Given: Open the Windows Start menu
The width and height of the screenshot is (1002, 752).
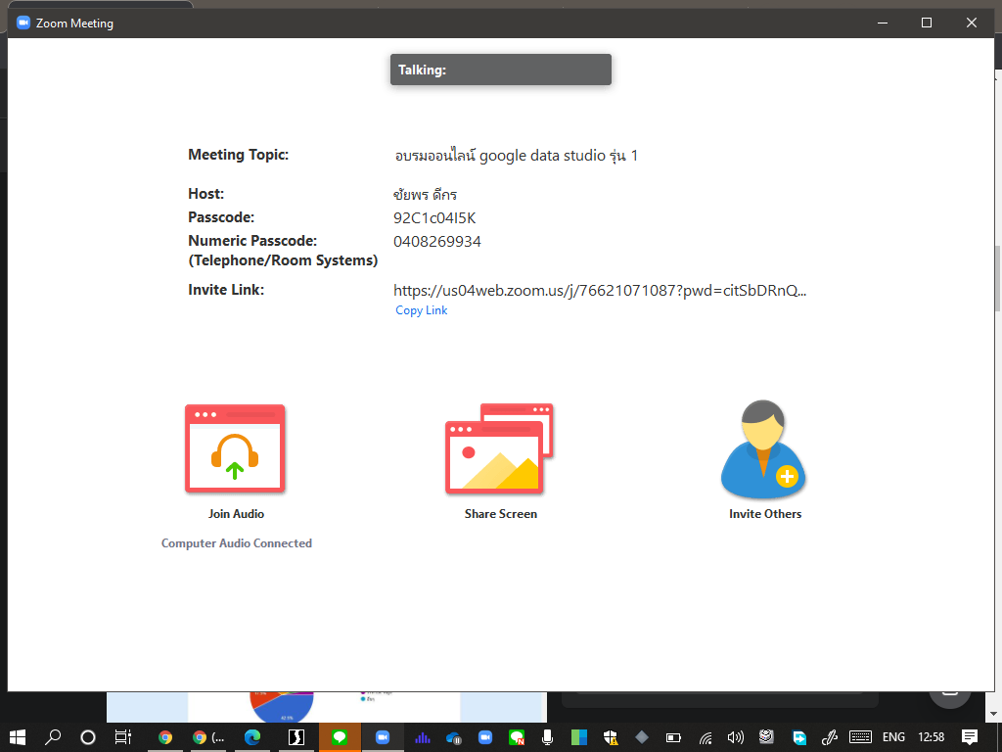Looking at the screenshot, I should click(x=18, y=737).
